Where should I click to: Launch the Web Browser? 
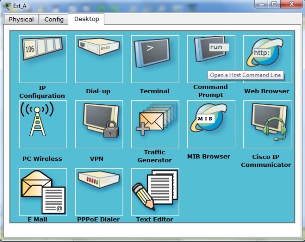click(267, 59)
